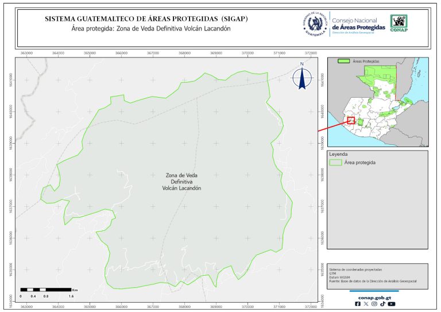
Task: Click the green CONAP jaguar logo
Action: click(400, 23)
